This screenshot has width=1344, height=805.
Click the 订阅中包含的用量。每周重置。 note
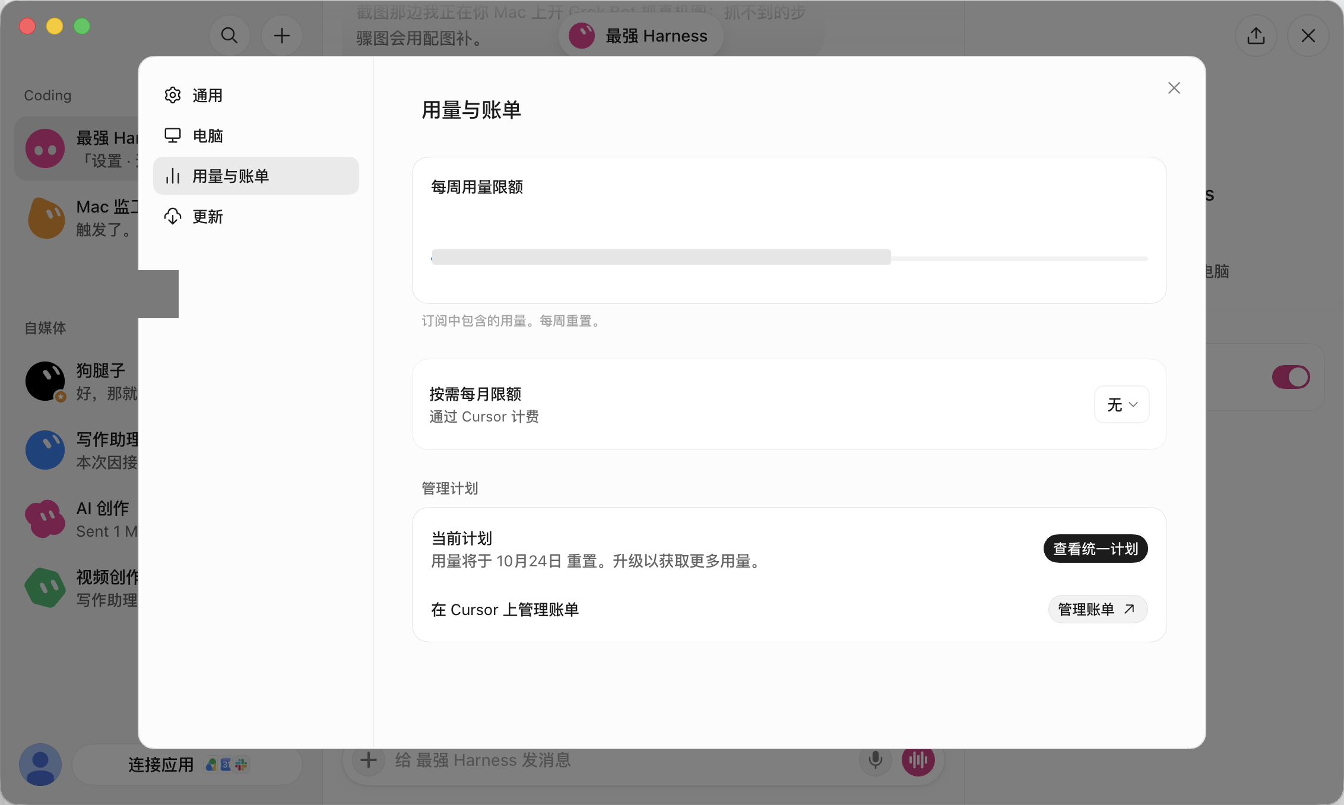click(x=513, y=321)
